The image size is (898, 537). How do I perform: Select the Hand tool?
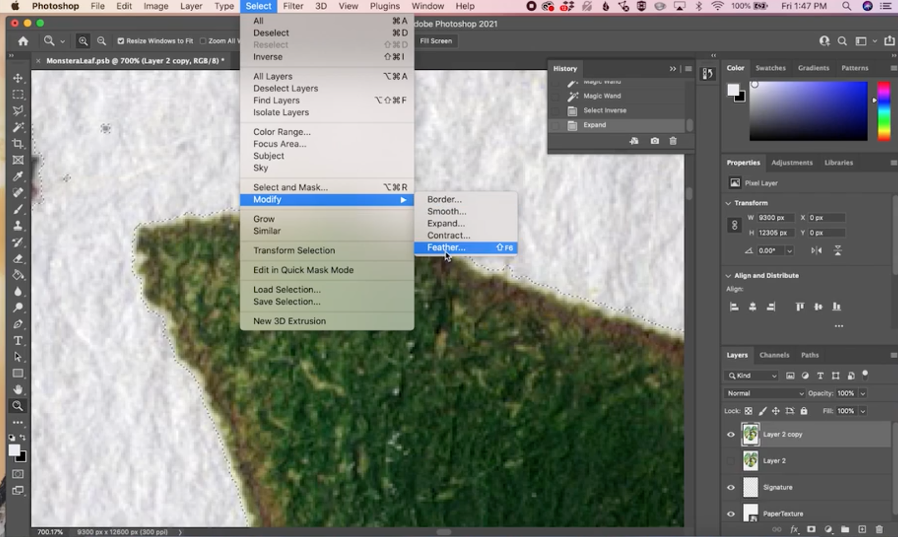[x=18, y=389]
